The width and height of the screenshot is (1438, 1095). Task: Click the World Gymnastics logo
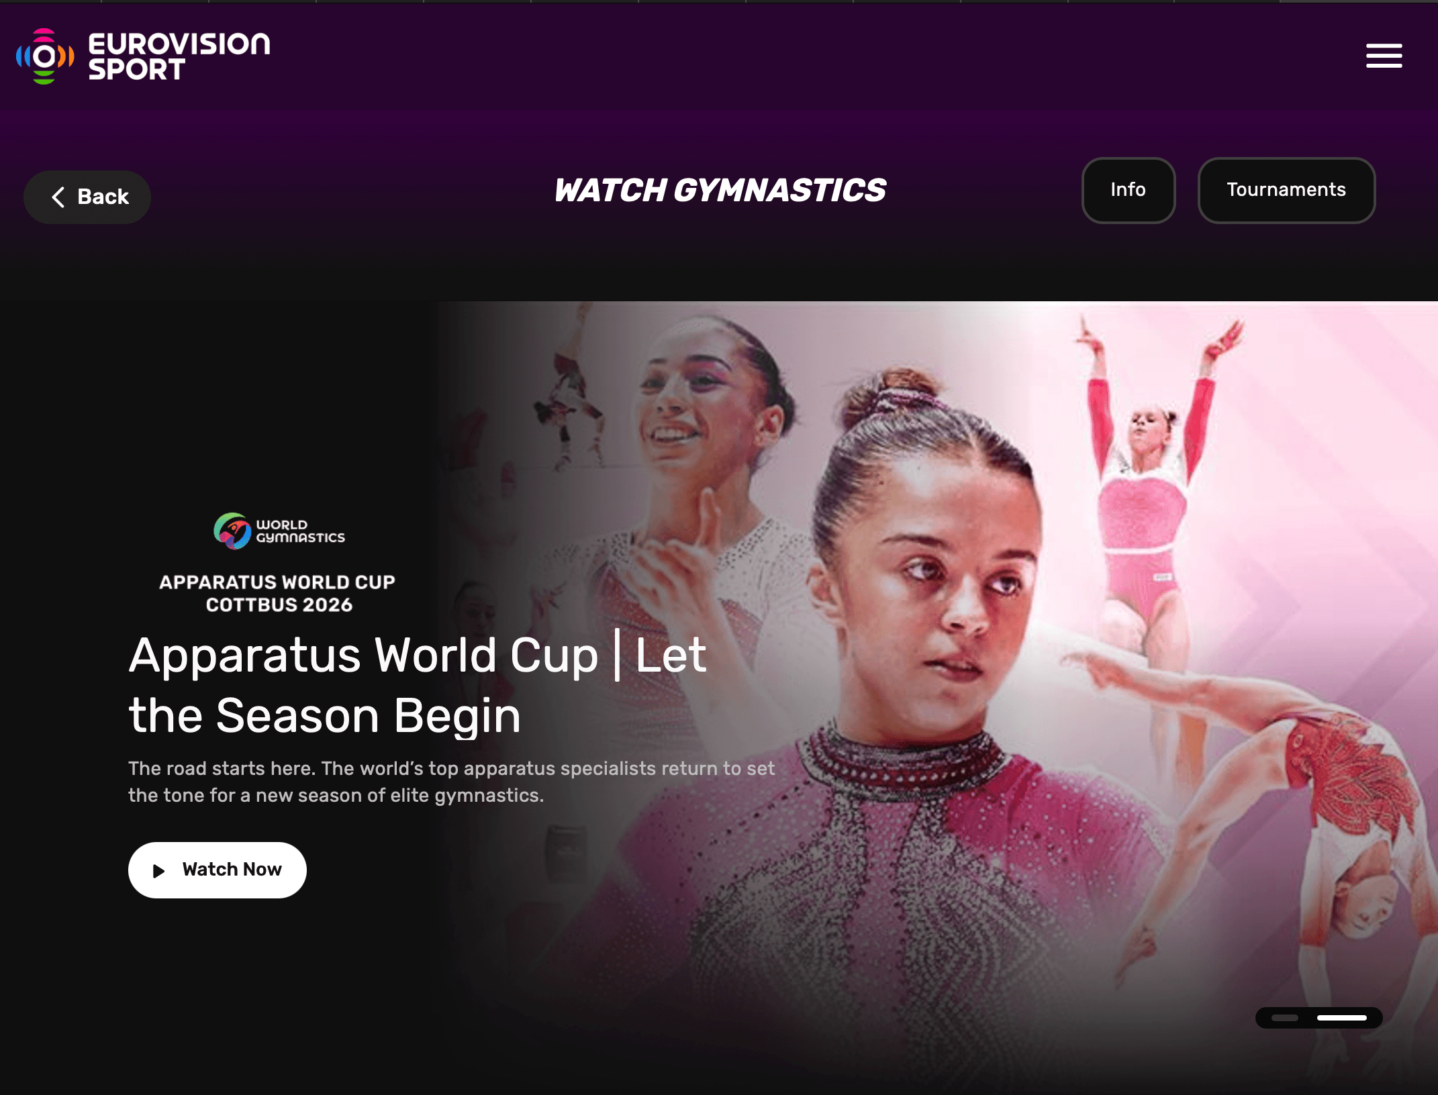279,531
